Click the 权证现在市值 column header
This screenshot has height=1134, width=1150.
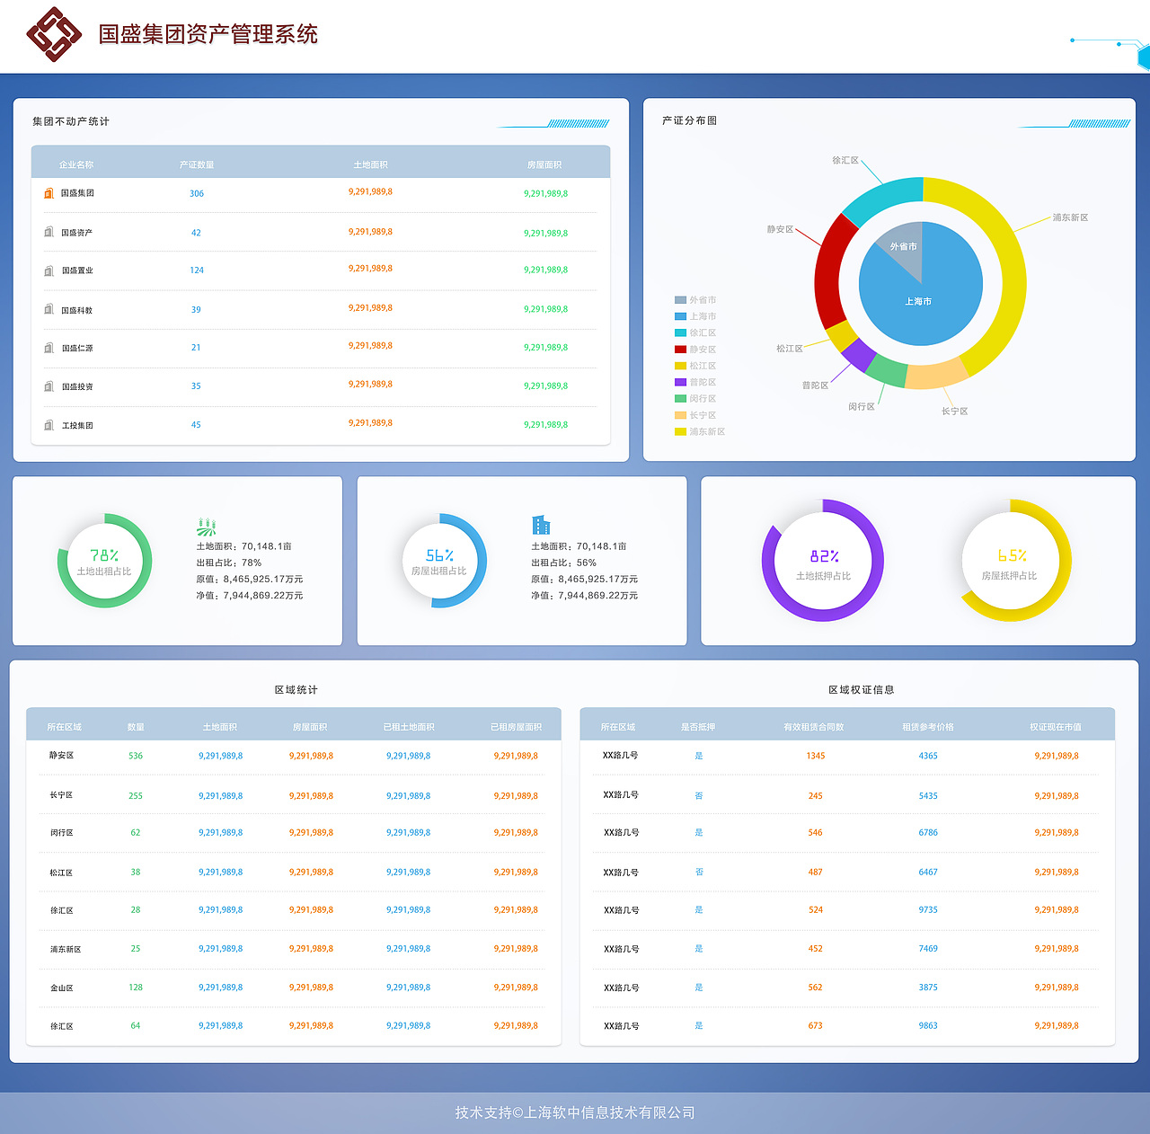[1056, 727]
